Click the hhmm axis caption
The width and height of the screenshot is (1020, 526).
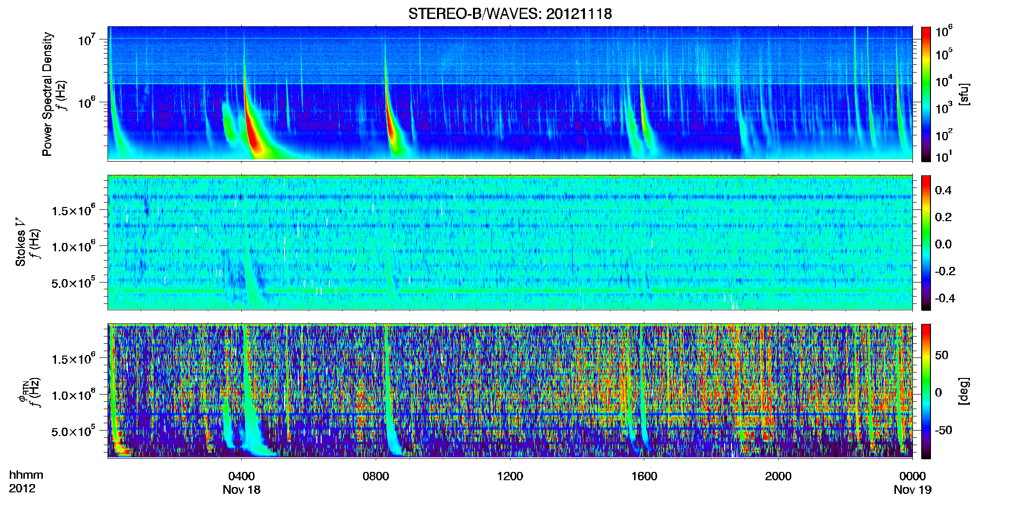26,475
